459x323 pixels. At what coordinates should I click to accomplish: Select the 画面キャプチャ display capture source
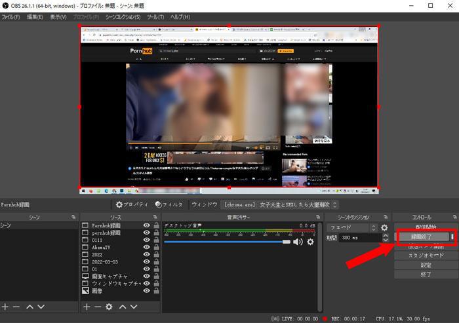pos(120,276)
